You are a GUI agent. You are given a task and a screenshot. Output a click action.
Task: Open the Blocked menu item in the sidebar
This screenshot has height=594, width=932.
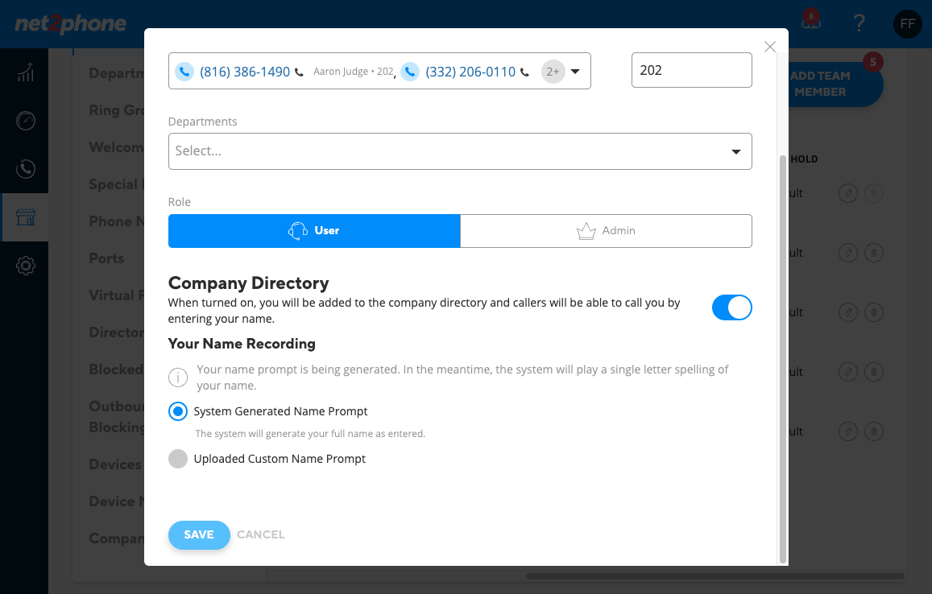(116, 369)
